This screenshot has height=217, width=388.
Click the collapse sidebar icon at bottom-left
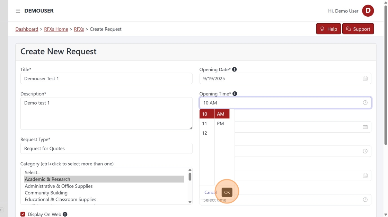pos(2,210)
